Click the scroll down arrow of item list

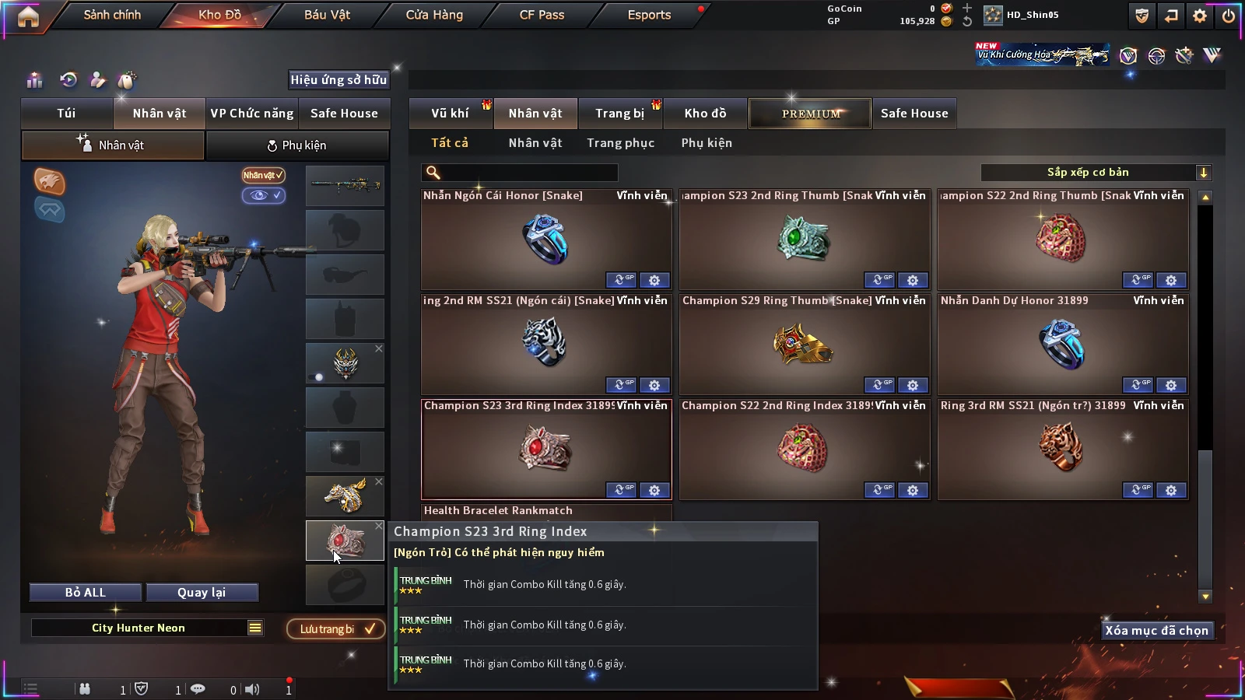[1205, 597]
